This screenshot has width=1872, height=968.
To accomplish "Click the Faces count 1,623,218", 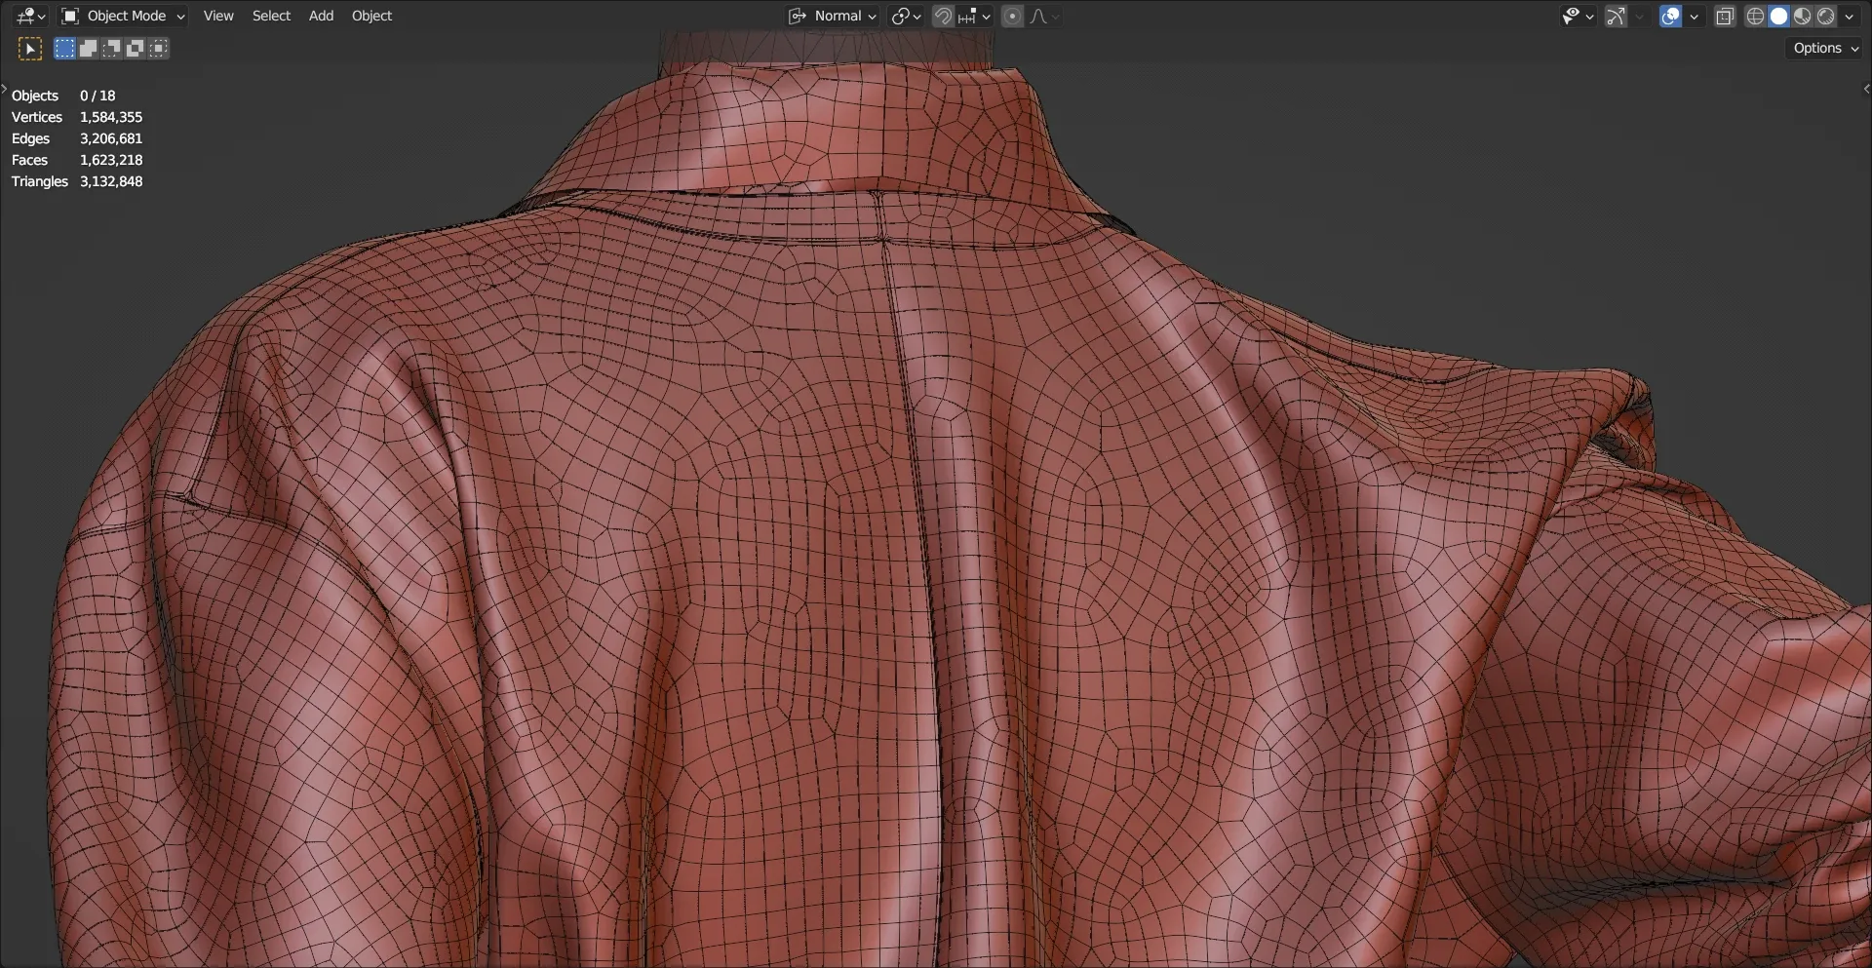I will point(111,160).
